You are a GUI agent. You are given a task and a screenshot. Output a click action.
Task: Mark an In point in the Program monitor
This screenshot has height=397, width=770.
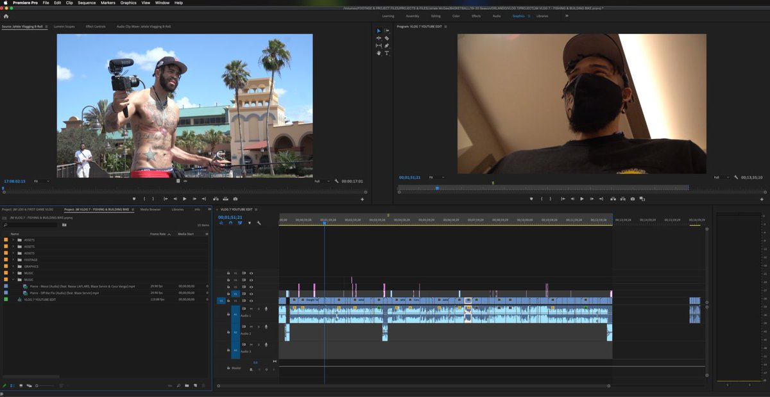(542, 199)
